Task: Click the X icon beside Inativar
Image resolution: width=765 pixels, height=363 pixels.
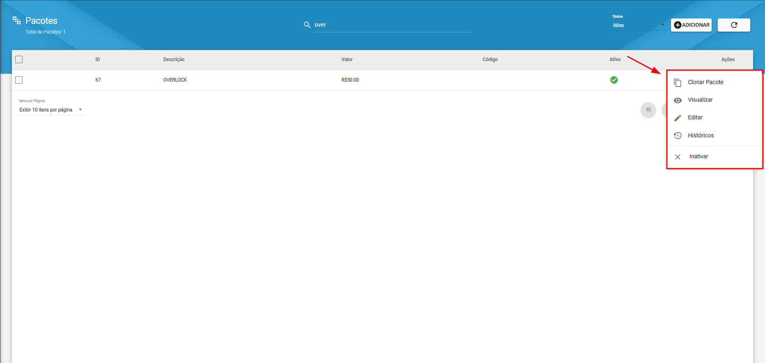Action: (x=678, y=157)
